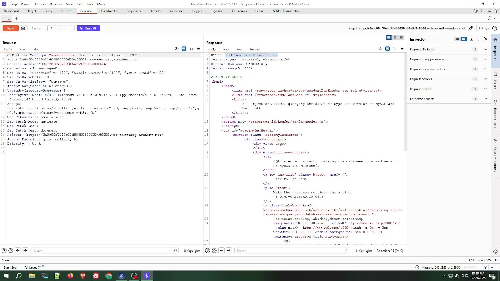Add a new Repeater tab

tap(16, 18)
